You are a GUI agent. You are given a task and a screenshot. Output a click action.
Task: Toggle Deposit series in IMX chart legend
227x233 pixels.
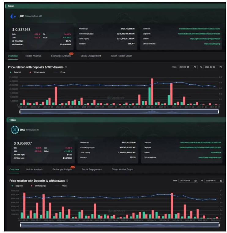[17, 186]
